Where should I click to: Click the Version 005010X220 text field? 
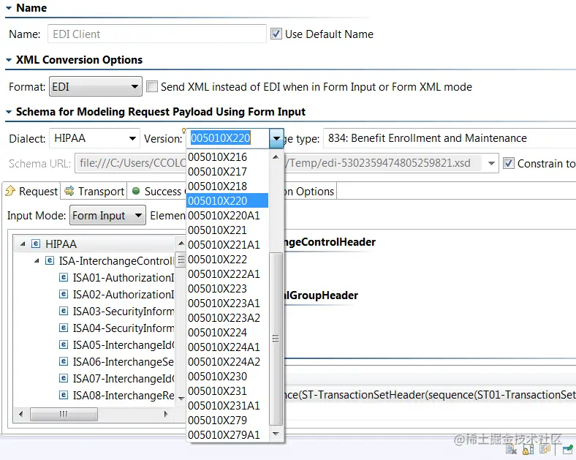pos(229,138)
